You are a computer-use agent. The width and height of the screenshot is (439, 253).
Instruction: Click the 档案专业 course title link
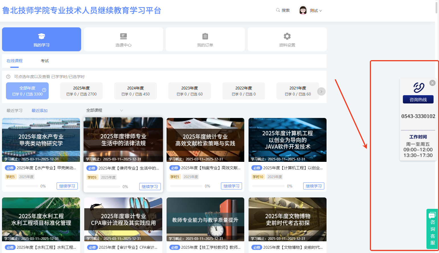[x=211, y=168]
